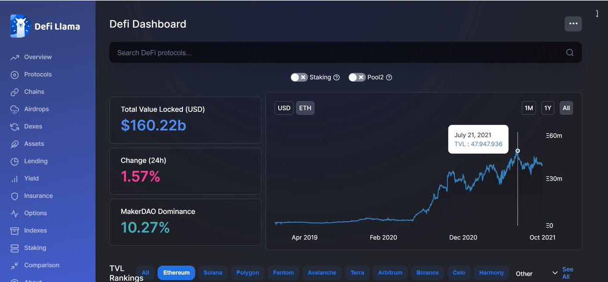The width and height of the screenshot is (608, 282).
Task: Filter TVL rankings by Avalanche
Action: 322,273
